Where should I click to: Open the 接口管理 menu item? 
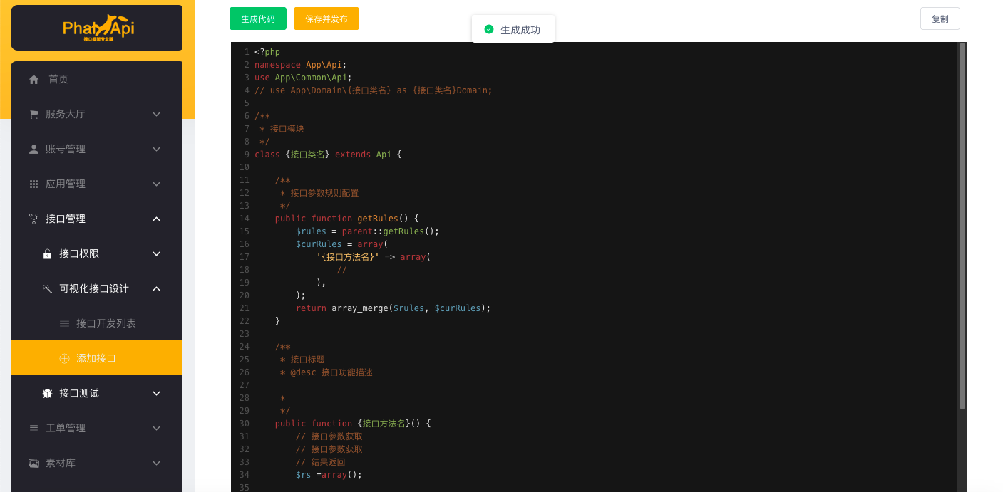point(96,219)
